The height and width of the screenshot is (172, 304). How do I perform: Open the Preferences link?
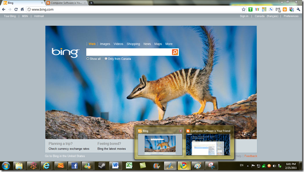coord(291,16)
